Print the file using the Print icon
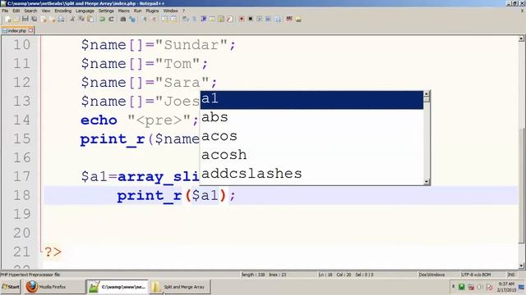The image size is (526, 295). tap(61, 19)
